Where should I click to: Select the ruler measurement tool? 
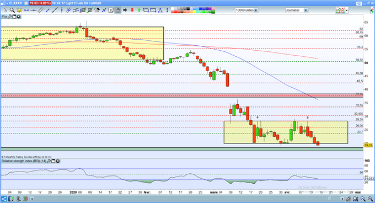point(40,10)
